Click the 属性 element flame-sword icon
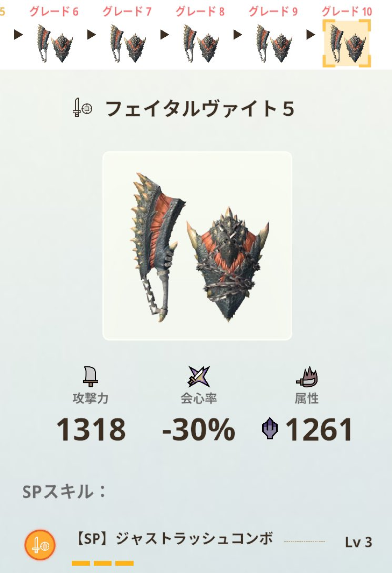This screenshot has height=573, width=392. 307,377
